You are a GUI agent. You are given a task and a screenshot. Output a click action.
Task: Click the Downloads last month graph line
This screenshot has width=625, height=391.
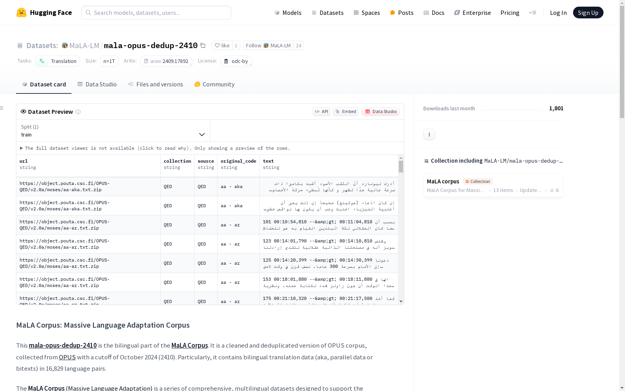pyautogui.click(x=512, y=109)
